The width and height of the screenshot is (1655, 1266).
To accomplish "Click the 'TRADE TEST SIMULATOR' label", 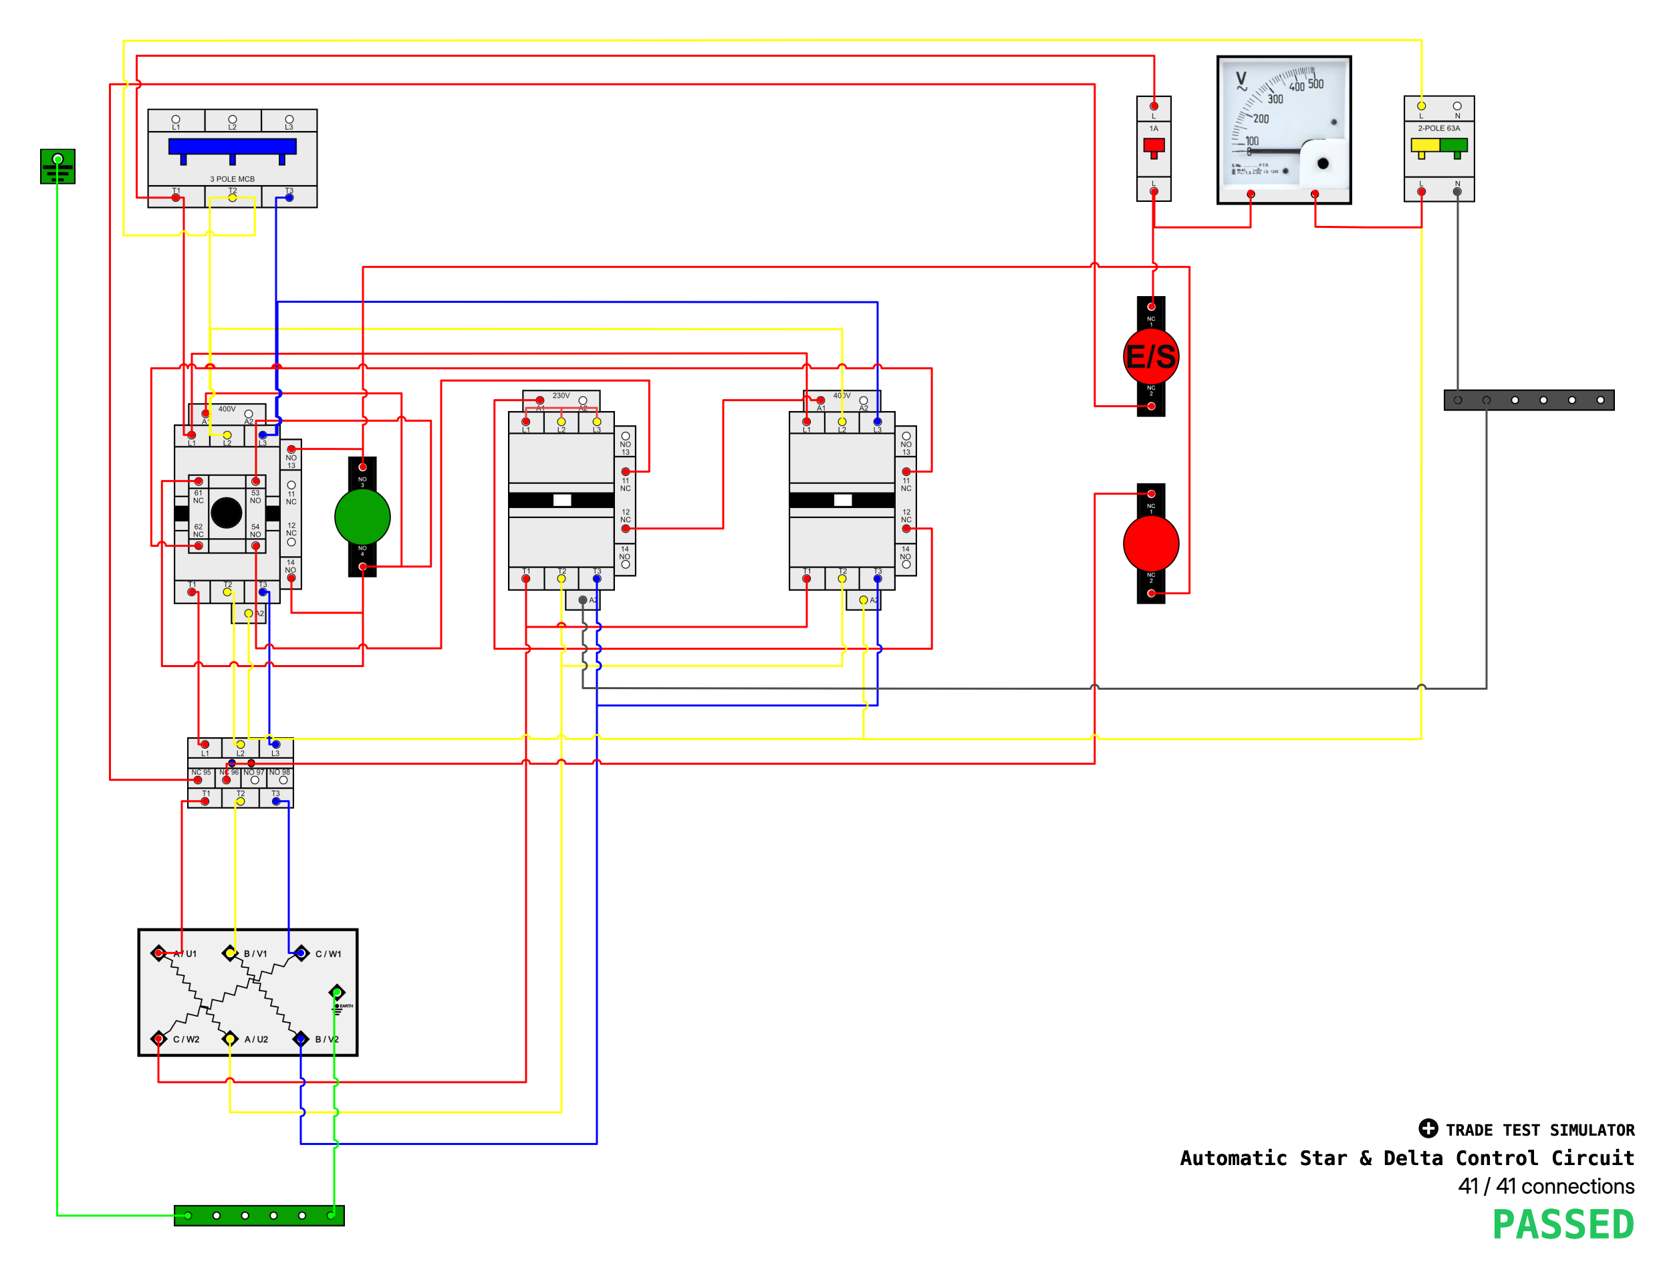I will coord(1539,1130).
